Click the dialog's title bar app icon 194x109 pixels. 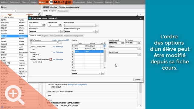(x=30, y=18)
